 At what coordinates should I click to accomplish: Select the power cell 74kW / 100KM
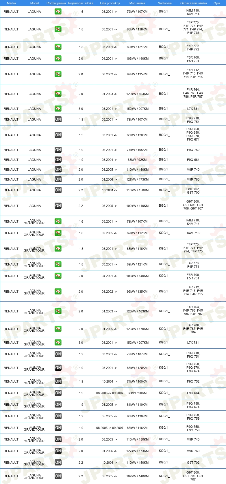(137, 381)
